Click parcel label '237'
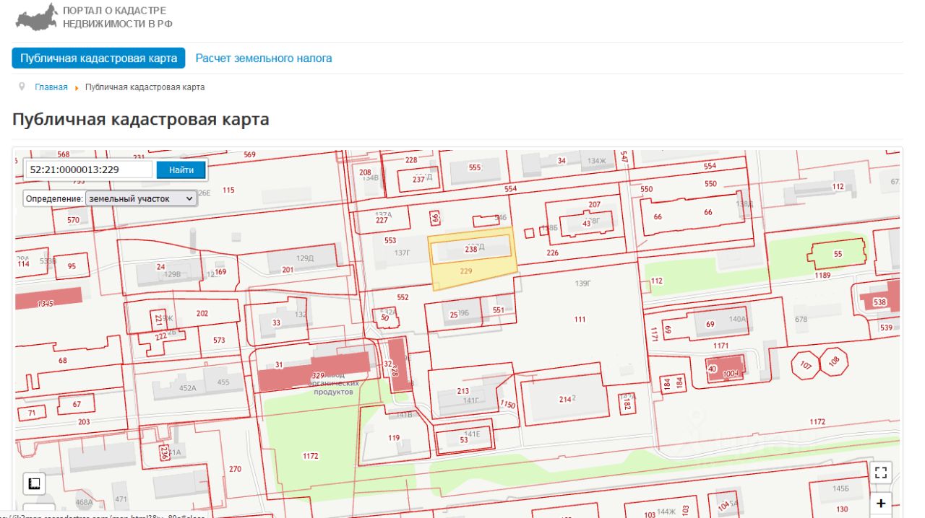Viewport: 925px width, 518px height. [x=418, y=180]
